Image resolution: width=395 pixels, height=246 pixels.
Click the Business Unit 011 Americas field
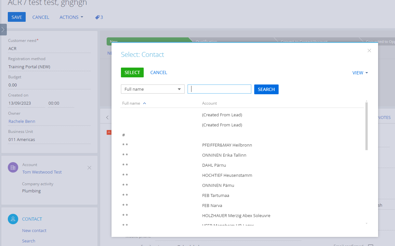click(x=49, y=139)
